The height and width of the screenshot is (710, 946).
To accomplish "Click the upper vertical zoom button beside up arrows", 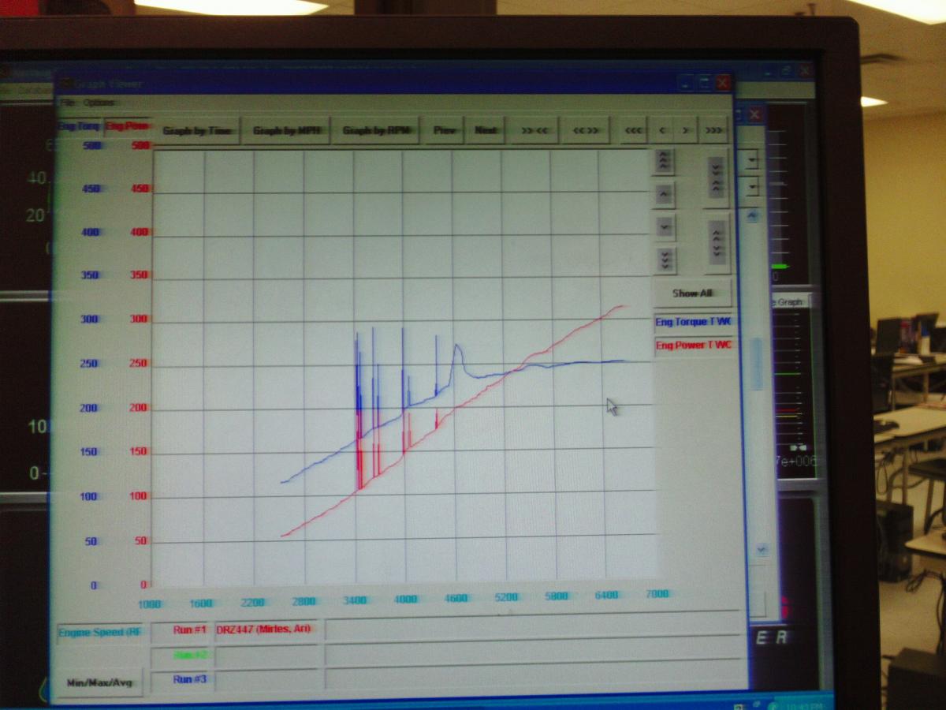I will [716, 178].
